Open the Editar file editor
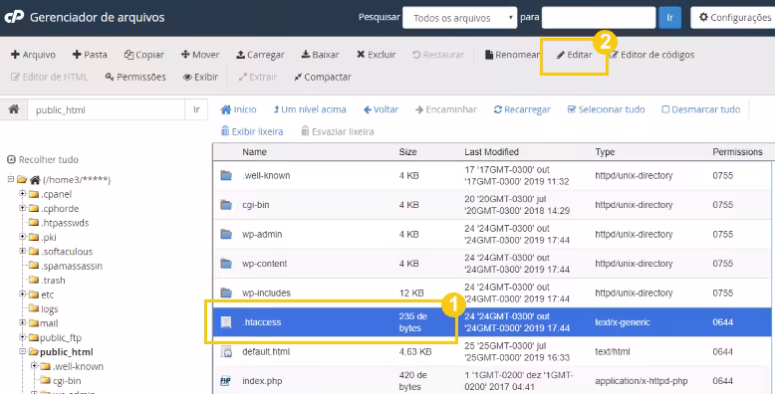Viewport: 775px width, 394px height. coord(574,55)
